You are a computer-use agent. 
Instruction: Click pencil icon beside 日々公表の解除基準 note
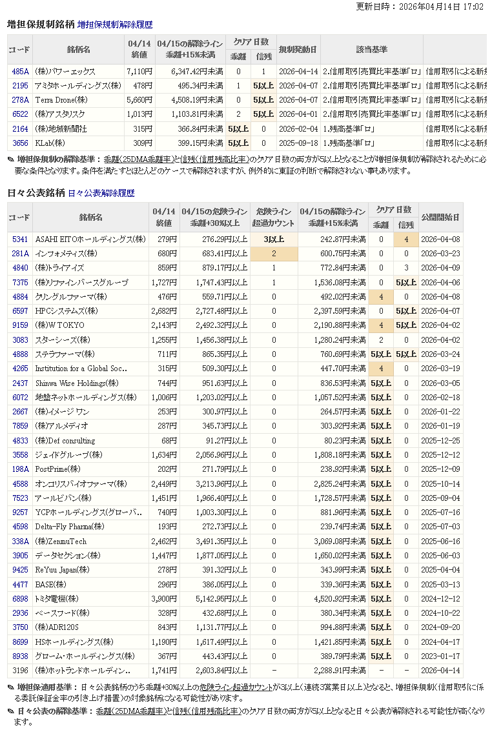[x=10, y=711]
